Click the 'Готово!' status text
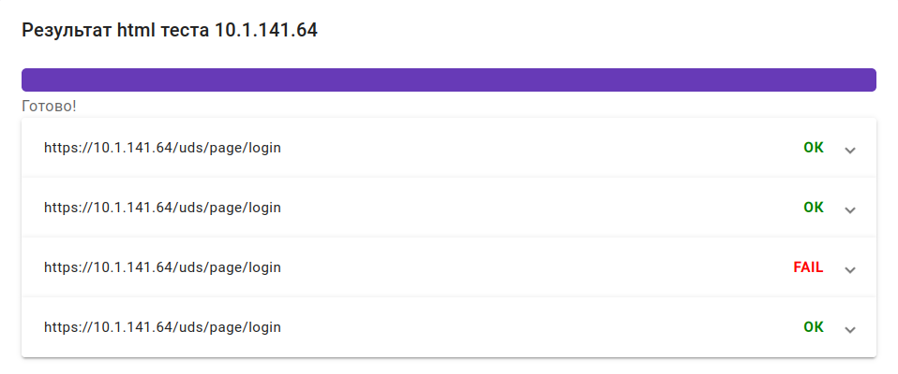This screenshot has width=898, height=374. [49, 107]
